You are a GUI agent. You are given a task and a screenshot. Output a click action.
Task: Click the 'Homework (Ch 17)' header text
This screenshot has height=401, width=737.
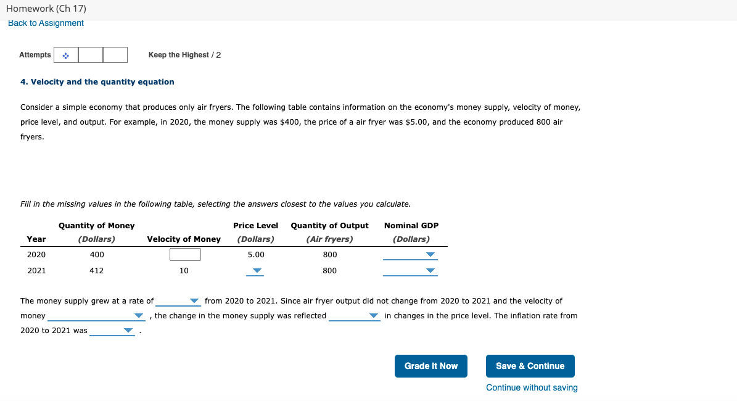click(x=46, y=9)
